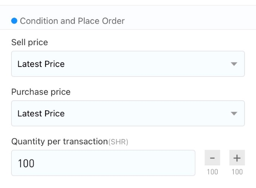Click the 100 step label under minus
Viewport: 256px width, 188px height.
coord(212,172)
